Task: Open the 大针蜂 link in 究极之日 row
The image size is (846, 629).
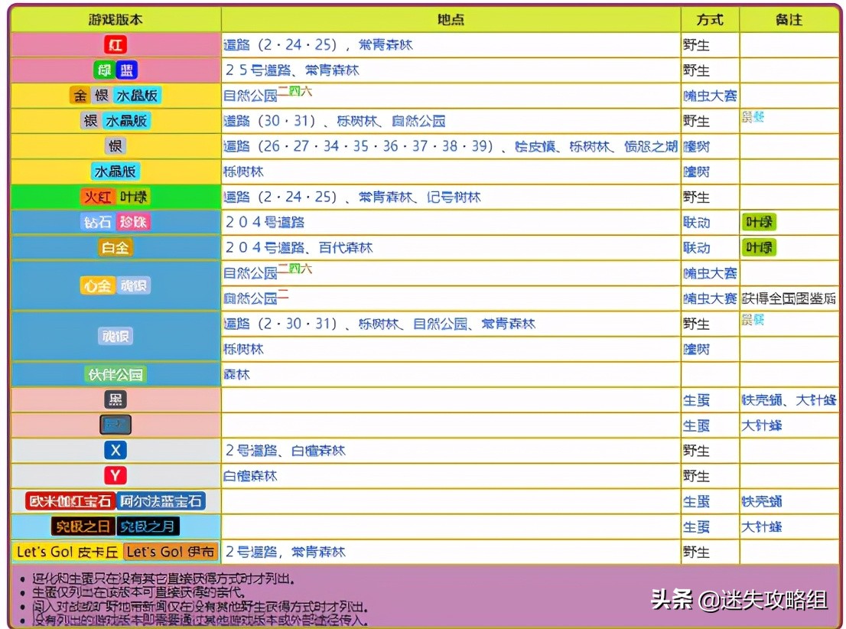Action: [x=761, y=526]
